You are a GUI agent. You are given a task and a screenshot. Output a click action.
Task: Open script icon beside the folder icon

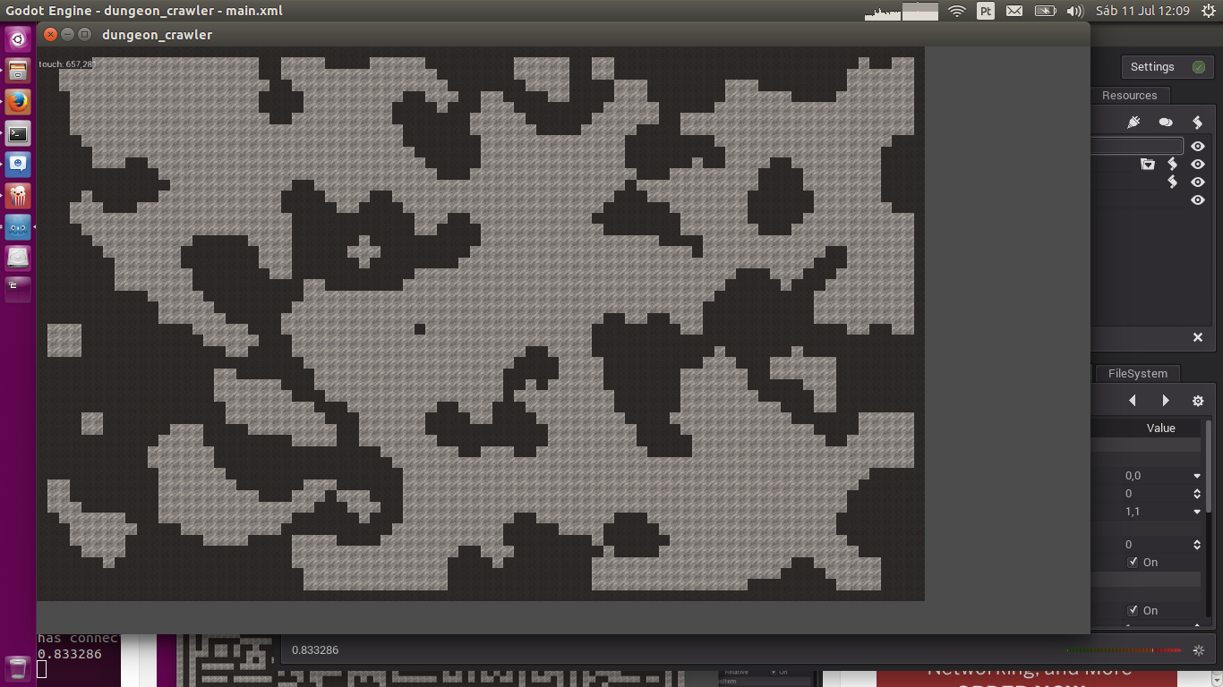1172,164
